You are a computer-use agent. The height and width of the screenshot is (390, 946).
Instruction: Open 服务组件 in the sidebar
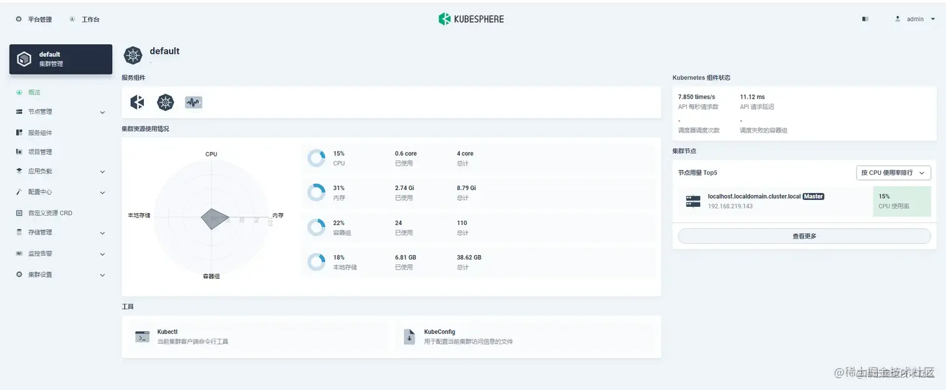(40, 132)
